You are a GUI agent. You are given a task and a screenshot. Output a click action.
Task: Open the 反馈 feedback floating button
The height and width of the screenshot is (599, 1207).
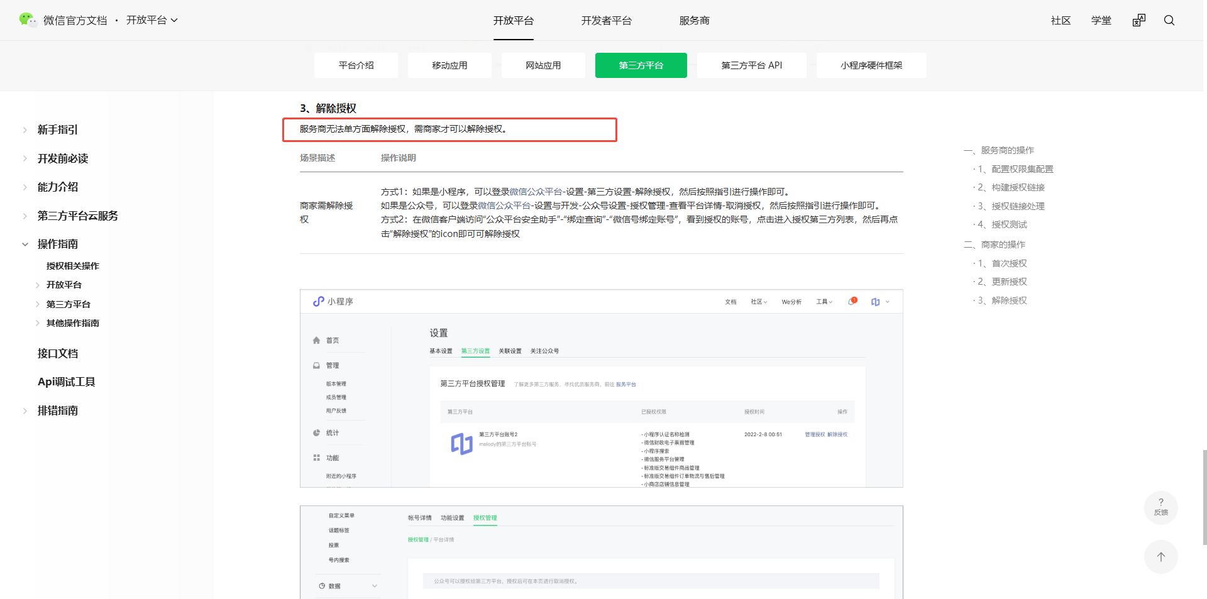tap(1161, 507)
